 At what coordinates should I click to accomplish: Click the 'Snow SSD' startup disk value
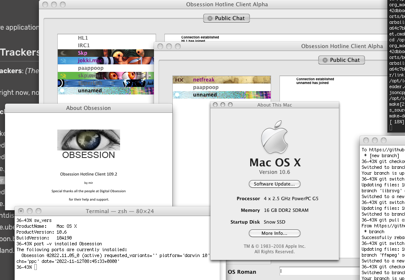pos(274,222)
